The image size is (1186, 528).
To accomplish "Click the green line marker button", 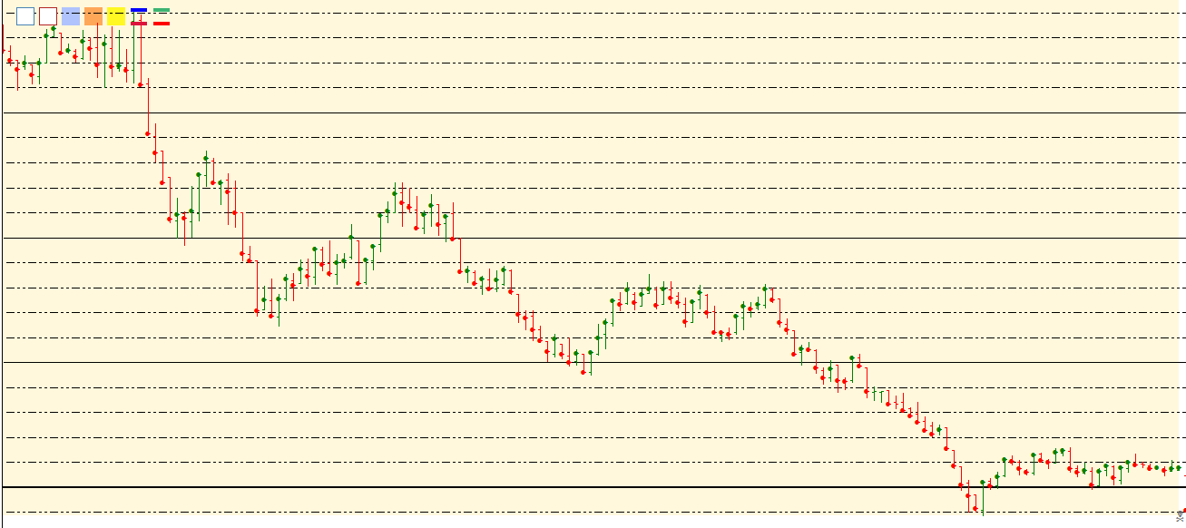I will tap(162, 10).
